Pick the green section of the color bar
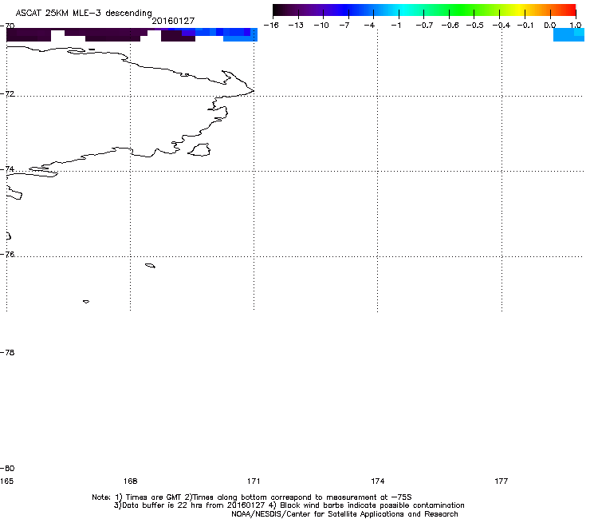This screenshot has width=590, height=519. pos(462,10)
